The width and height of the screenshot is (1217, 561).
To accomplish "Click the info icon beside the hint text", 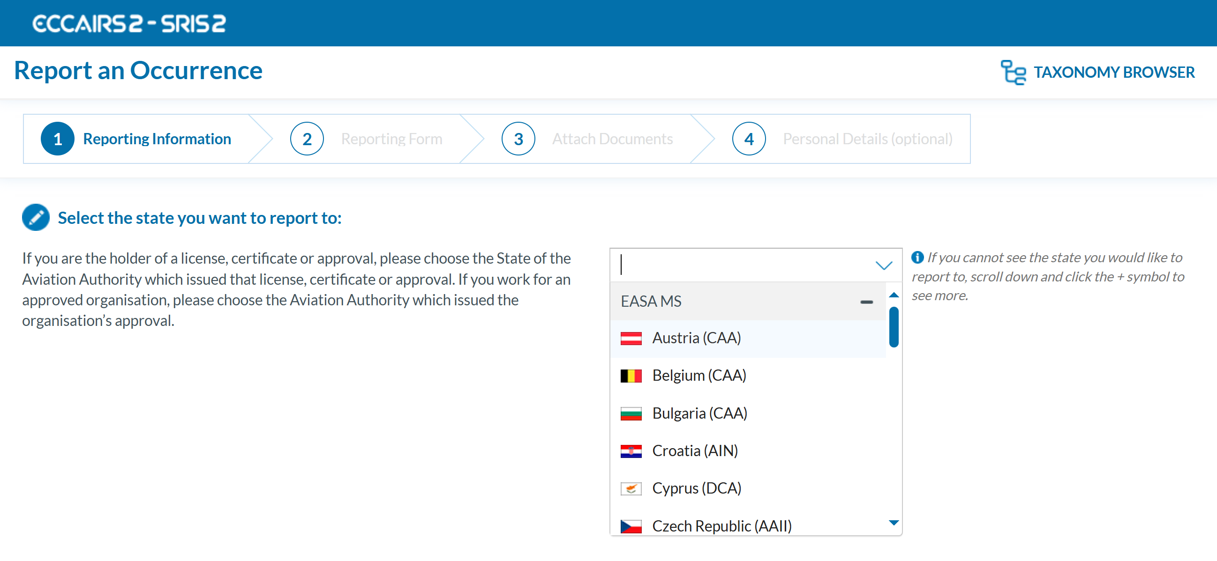I will (917, 257).
